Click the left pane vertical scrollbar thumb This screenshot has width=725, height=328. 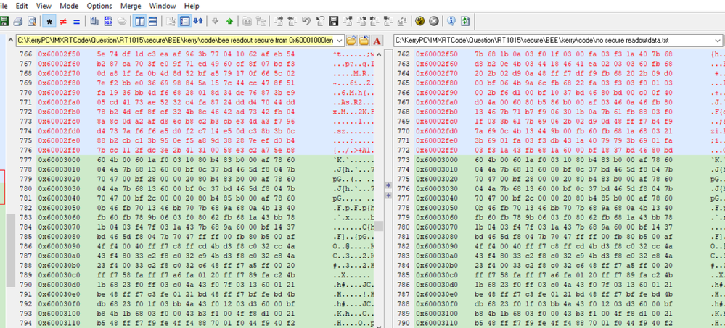coord(379,226)
